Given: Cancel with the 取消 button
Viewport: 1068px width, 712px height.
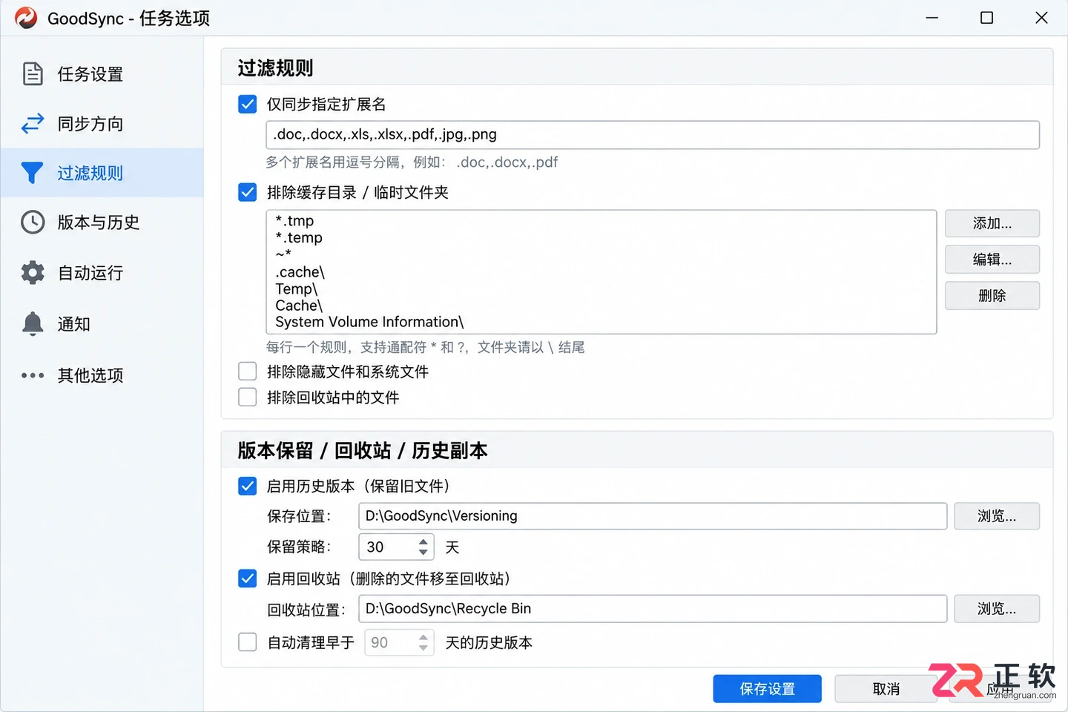Looking at the screenshot, I should (x=886, y=689).
